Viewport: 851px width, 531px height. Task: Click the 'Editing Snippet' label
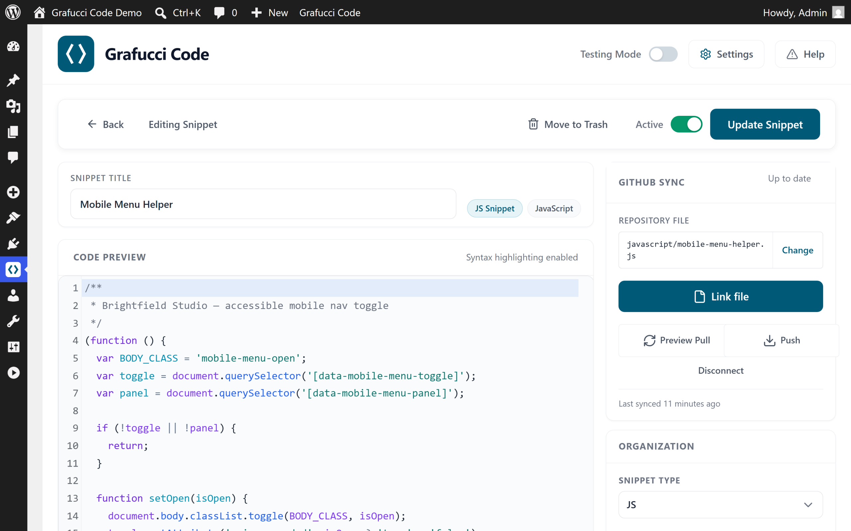pos(183,124)
